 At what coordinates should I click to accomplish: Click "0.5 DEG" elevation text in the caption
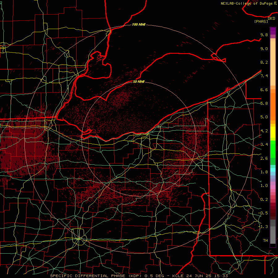click(x=154, y=276)
